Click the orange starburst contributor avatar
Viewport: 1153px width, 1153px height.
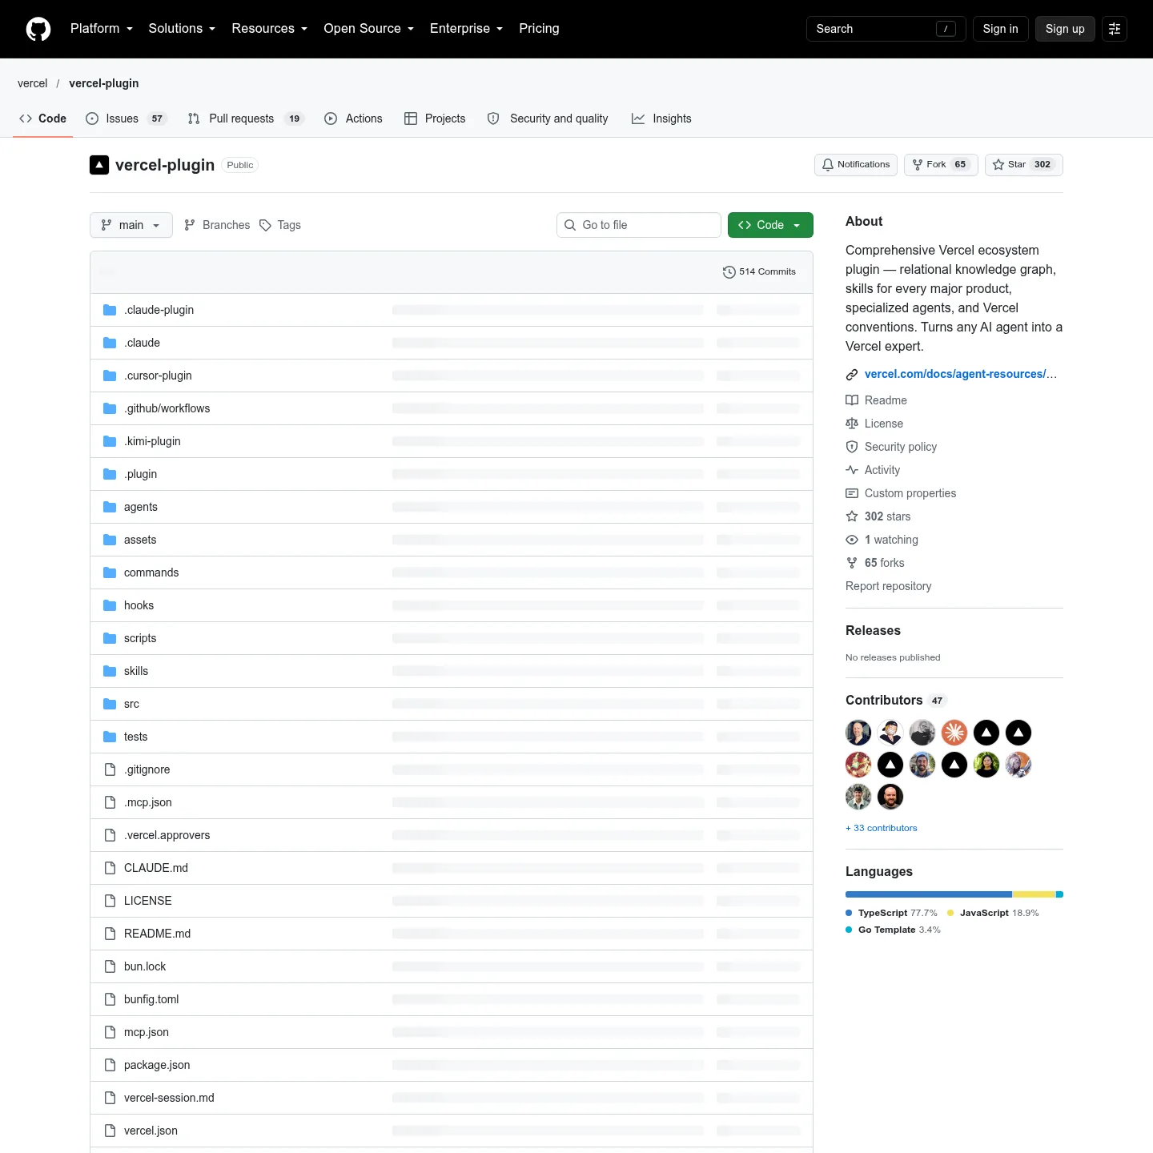tap(954, 733)
